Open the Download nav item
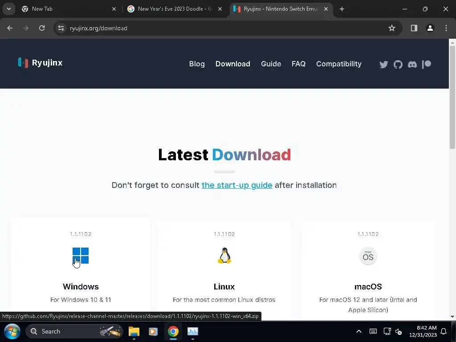This screenshot has height=342, width=456. pyautogui.click(x=232, y=64)
